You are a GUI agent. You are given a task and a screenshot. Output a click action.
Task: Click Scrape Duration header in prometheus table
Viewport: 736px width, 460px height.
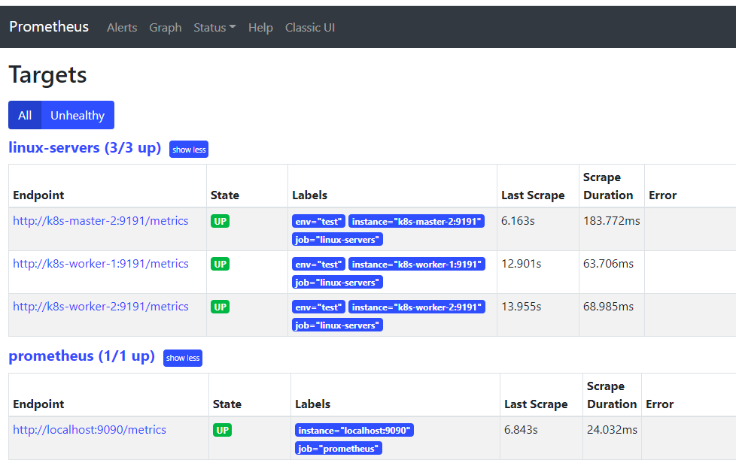point(612,395)
